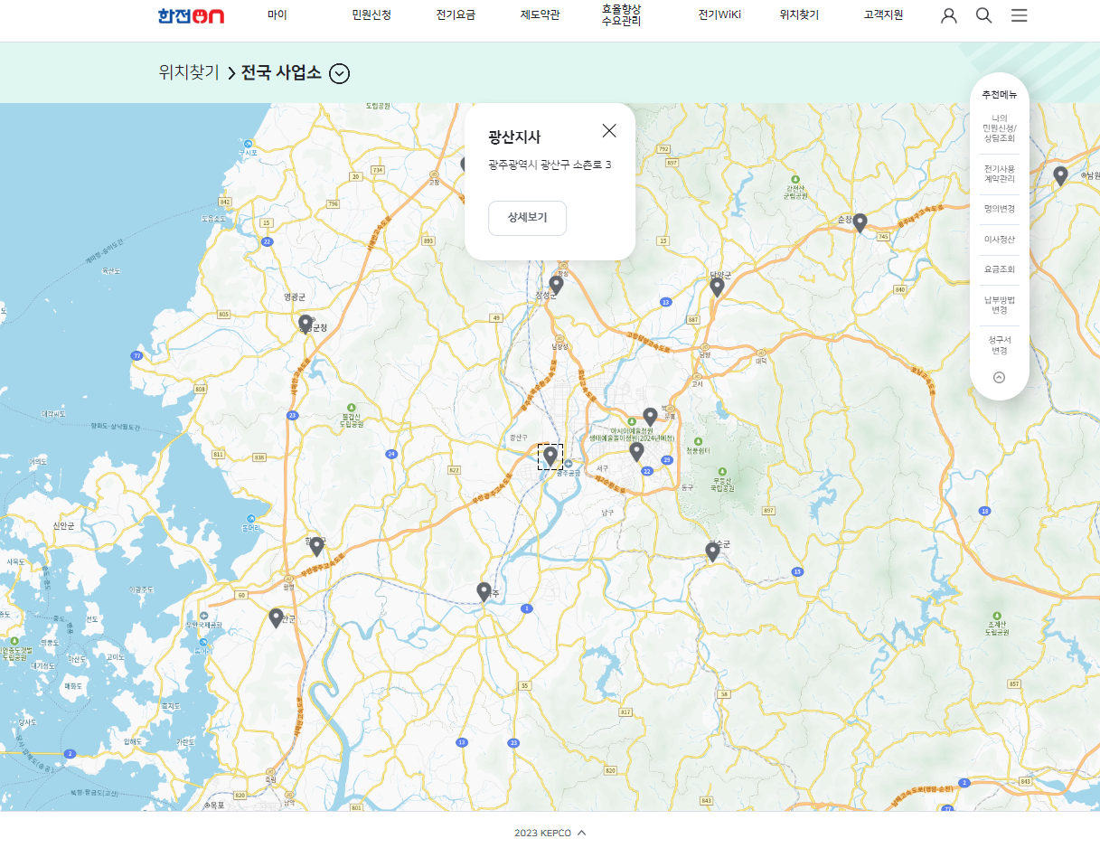Screen dimensions: 1100x848
Task: Select the map marker at 함평
Action: pos(316,546)
